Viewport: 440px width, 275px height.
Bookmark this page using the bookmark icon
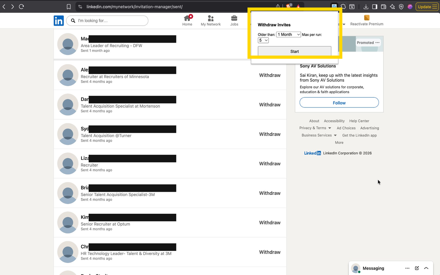[x=69, y=7]
